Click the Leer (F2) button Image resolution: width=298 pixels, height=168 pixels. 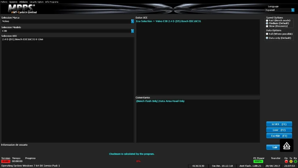click(x=279, y=130)
